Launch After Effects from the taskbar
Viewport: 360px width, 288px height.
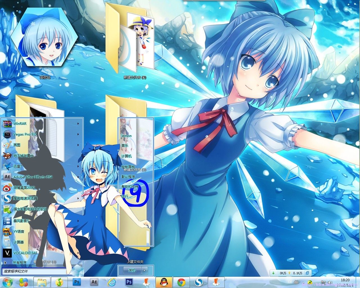[94, 282]
